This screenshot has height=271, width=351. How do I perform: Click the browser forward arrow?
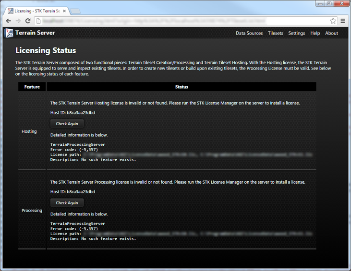[18, 21]
